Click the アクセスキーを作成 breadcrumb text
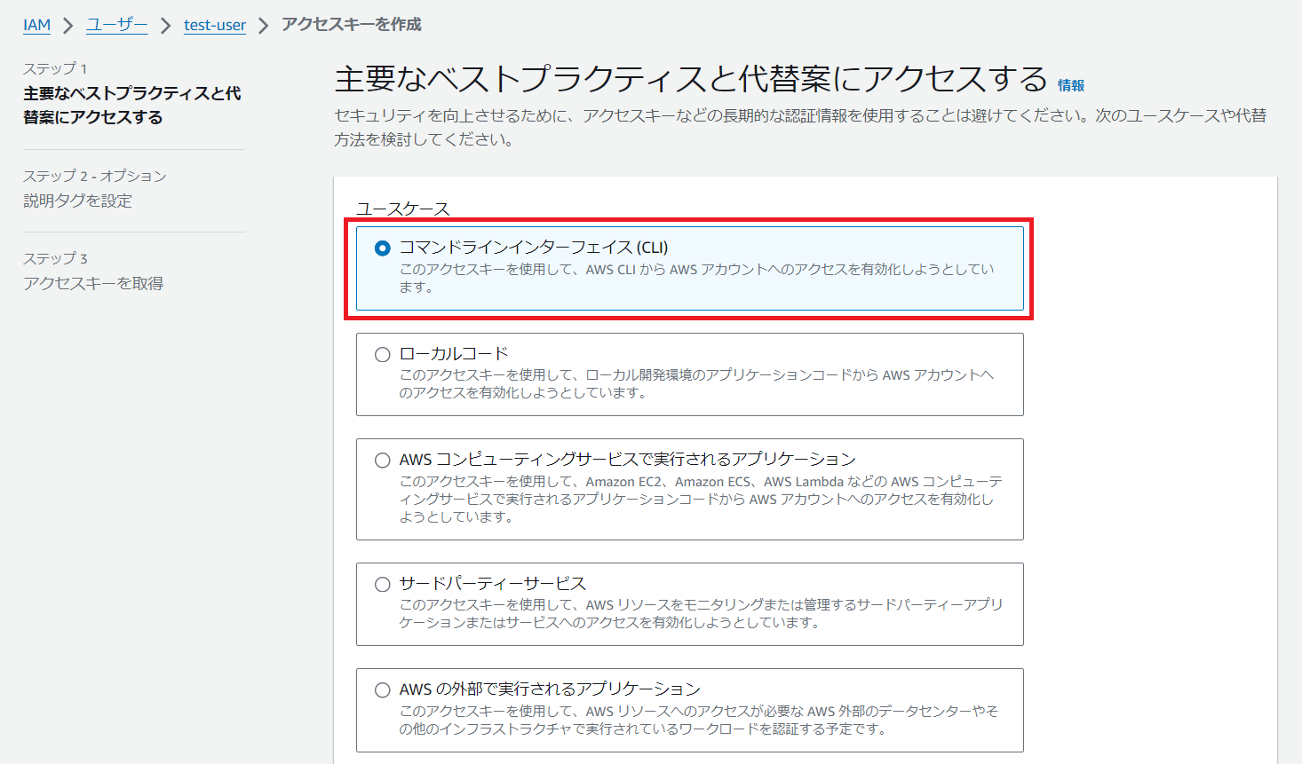The image size is (1302, 764). tap(351, 25)
